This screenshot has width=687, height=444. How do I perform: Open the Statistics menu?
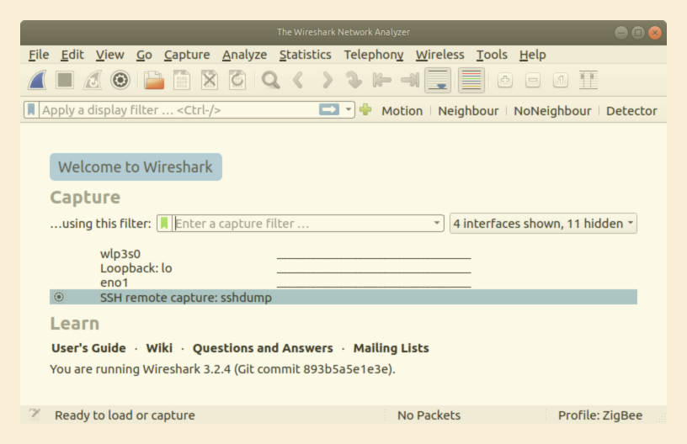306,55
